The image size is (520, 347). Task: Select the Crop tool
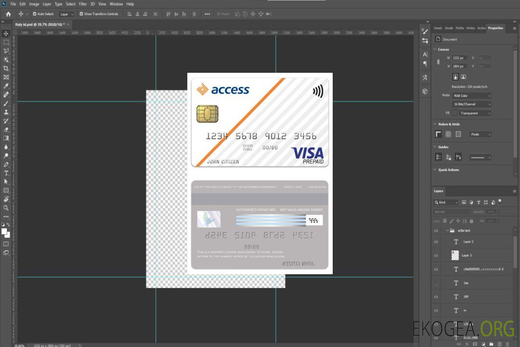(x=6, y=68)
